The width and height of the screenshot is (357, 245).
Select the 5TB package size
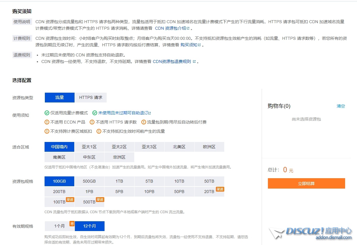point(149,181)
